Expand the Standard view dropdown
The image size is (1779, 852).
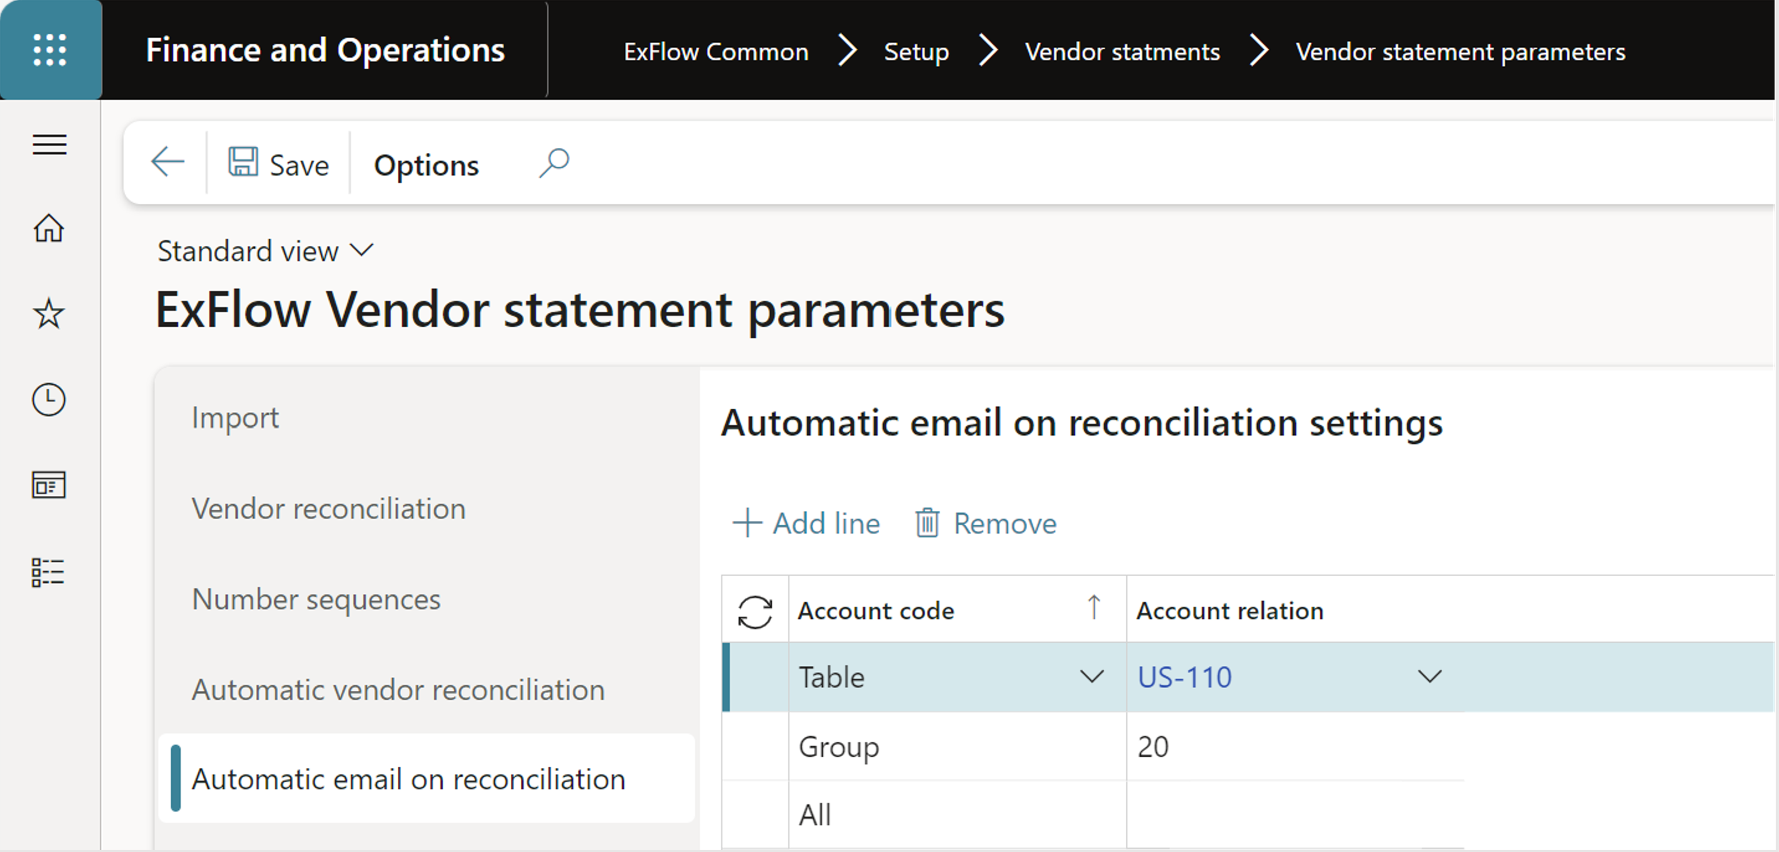(x=265, y=251)
